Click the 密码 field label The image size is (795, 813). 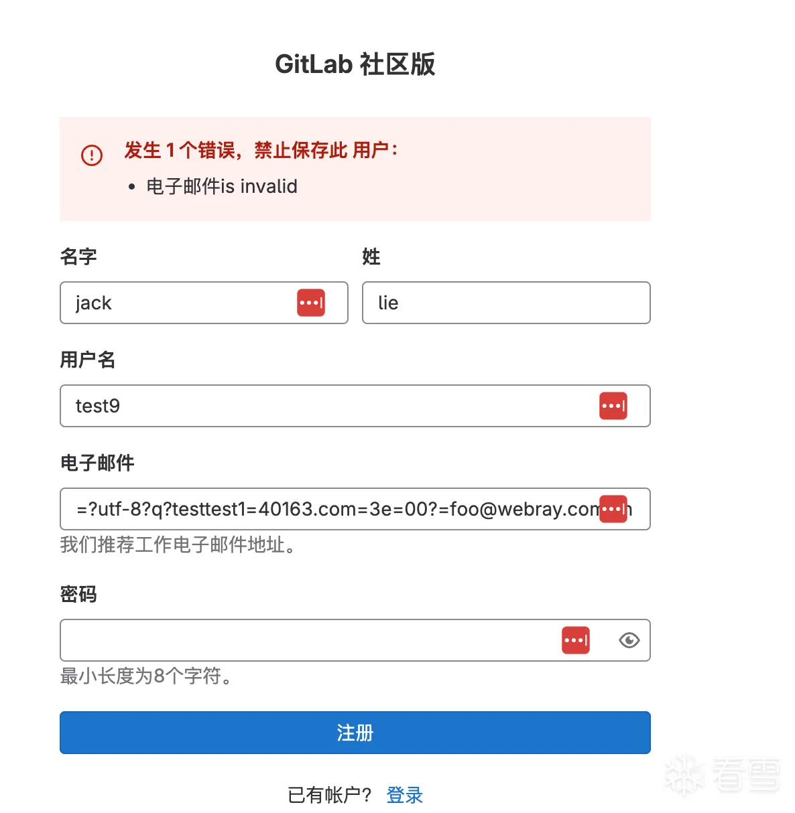click(x=78, y=594)
